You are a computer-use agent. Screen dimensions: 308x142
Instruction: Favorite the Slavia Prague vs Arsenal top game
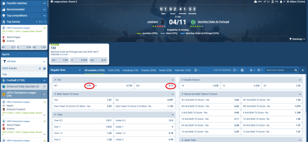pos(45,28)
